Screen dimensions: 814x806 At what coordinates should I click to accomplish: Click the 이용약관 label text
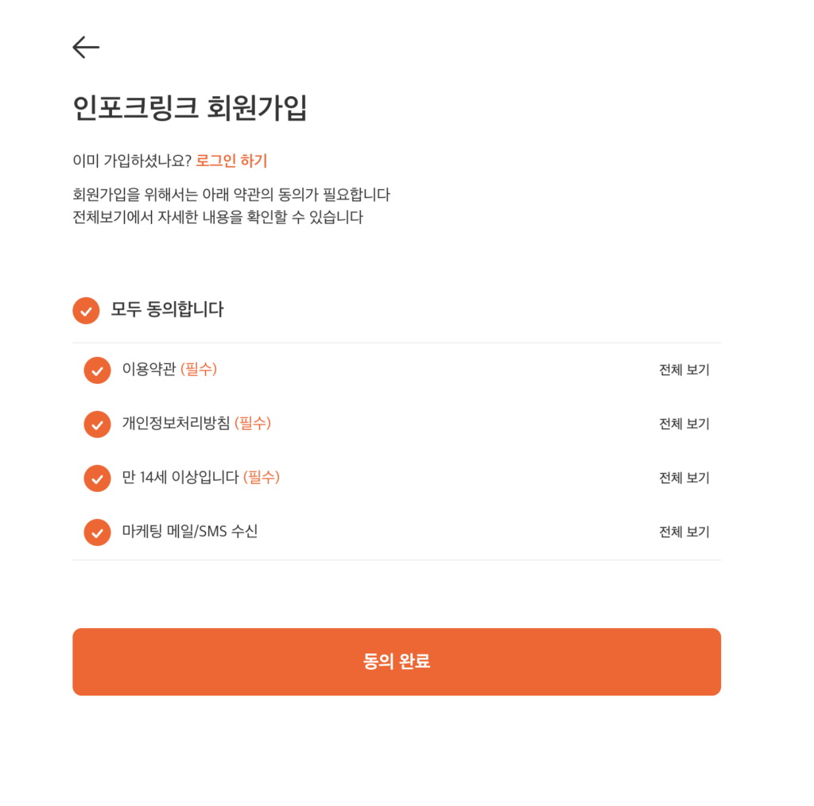pos(149,369)
